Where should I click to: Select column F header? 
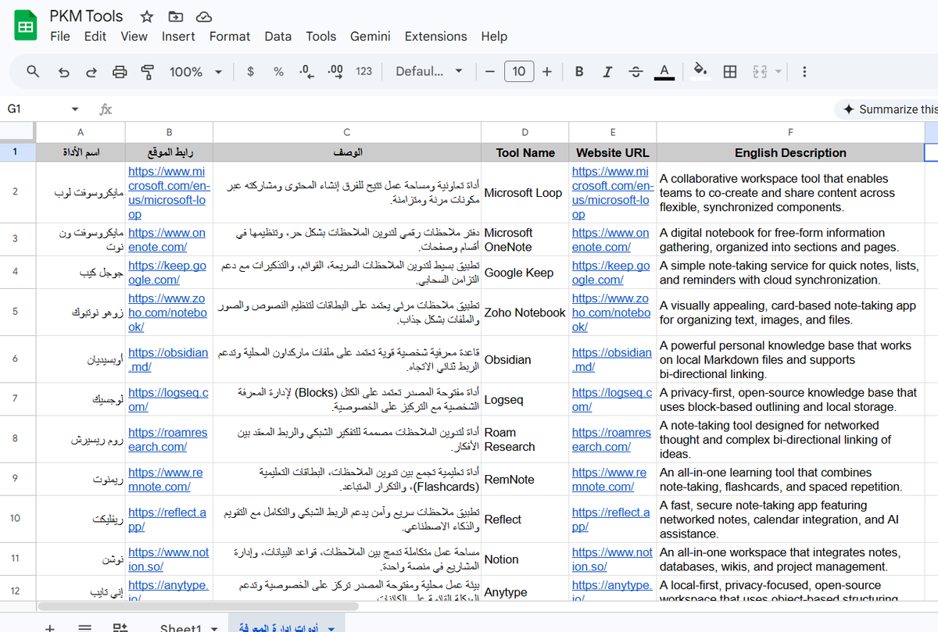pos(790,132)
